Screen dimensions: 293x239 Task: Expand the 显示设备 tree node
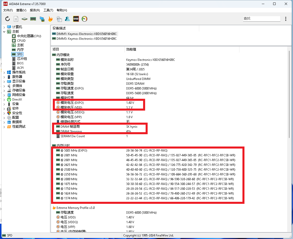pyautogui.click(x=4, y=81)
